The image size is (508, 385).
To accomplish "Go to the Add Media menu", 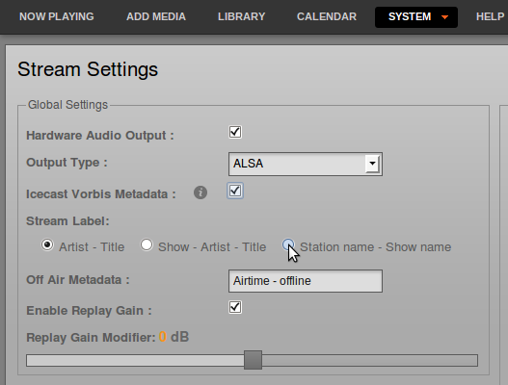I will click(x=156, y=16).
